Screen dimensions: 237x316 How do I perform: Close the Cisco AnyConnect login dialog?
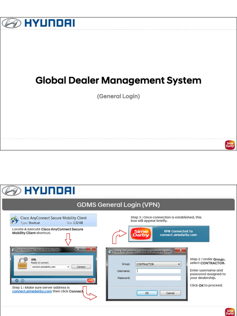[181, 250]
